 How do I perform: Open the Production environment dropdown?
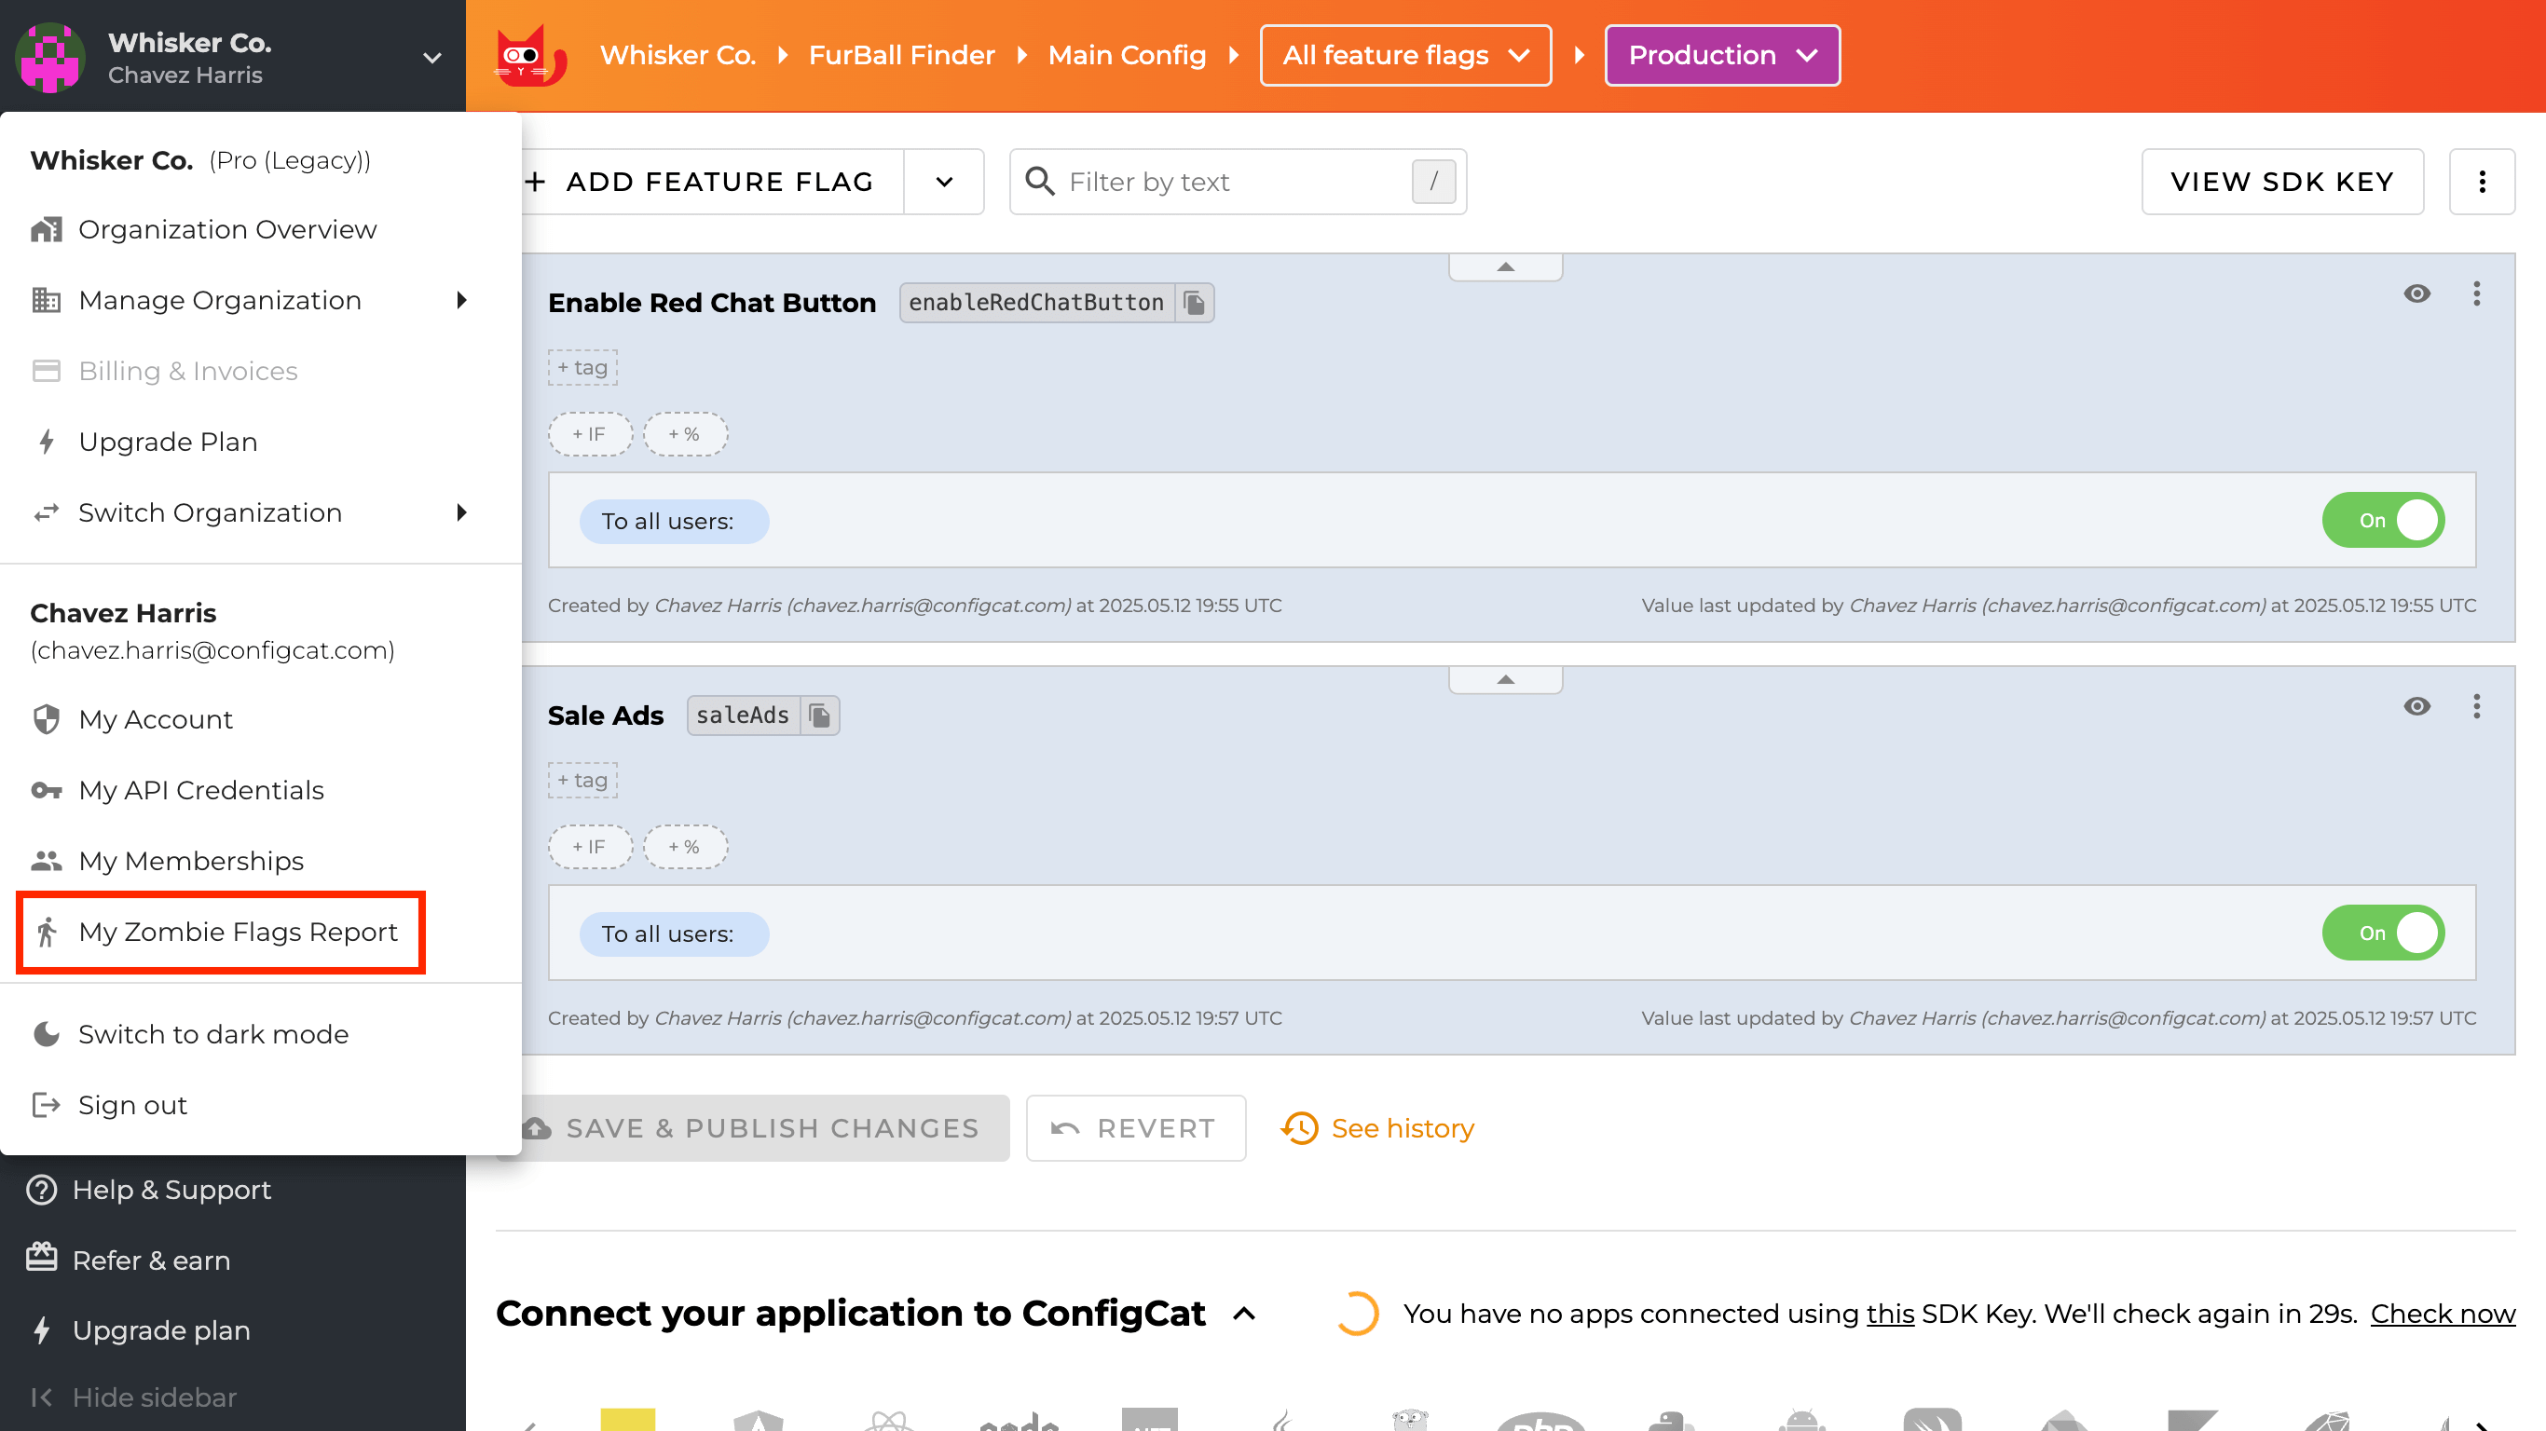pos(1721,55)
